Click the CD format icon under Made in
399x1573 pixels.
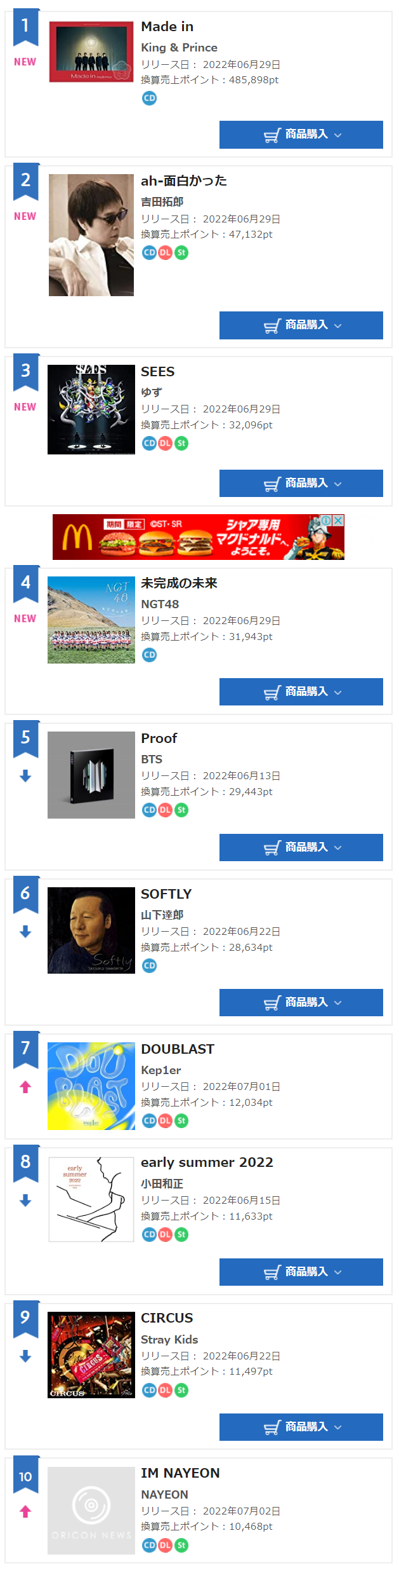tap(149, 98)
